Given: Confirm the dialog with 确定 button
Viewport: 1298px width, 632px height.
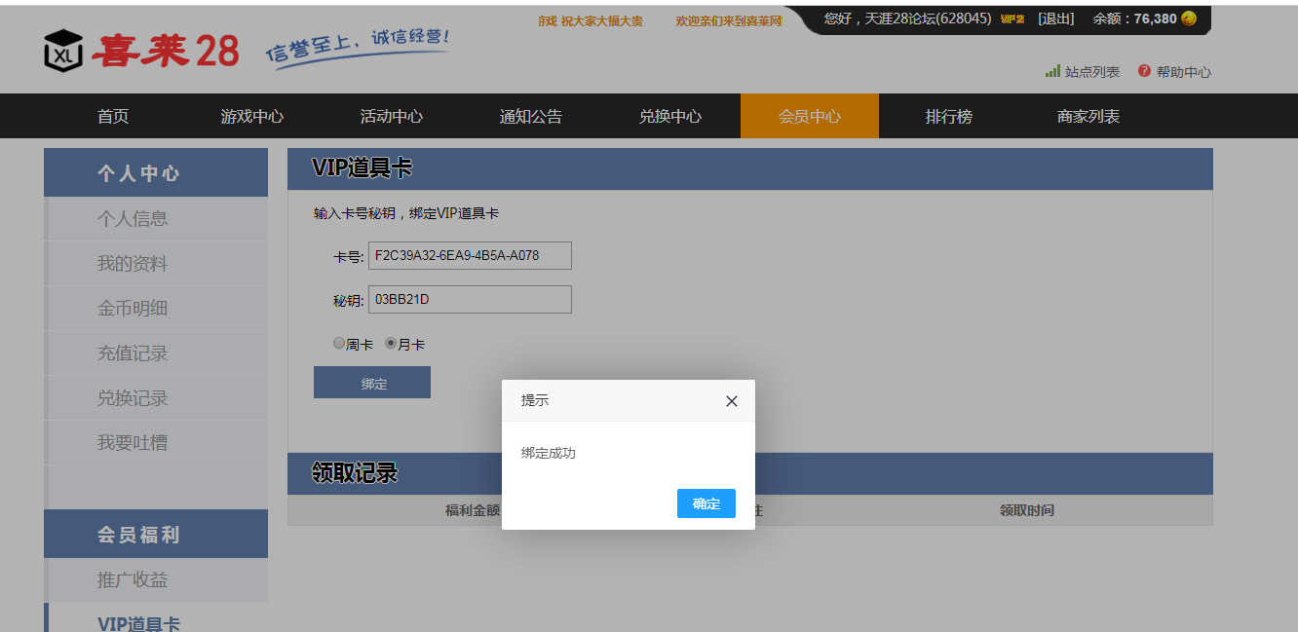Looking at the screenshot, I should point(706,503).
